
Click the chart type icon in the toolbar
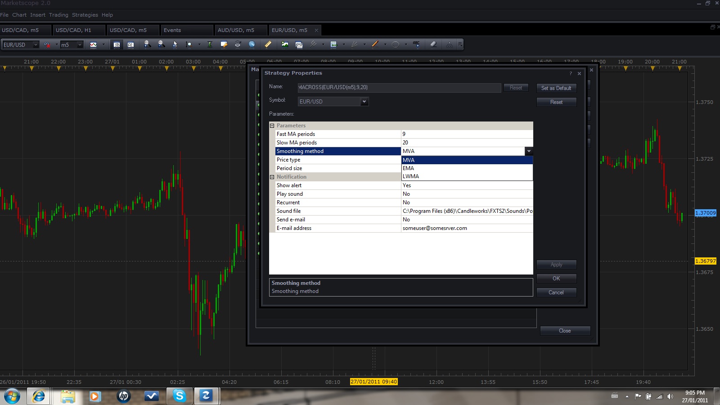click(94, 45)
